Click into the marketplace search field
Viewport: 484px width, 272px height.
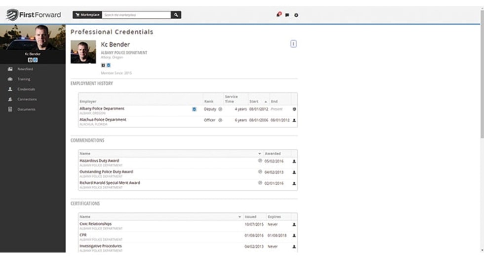click(136, 15)
